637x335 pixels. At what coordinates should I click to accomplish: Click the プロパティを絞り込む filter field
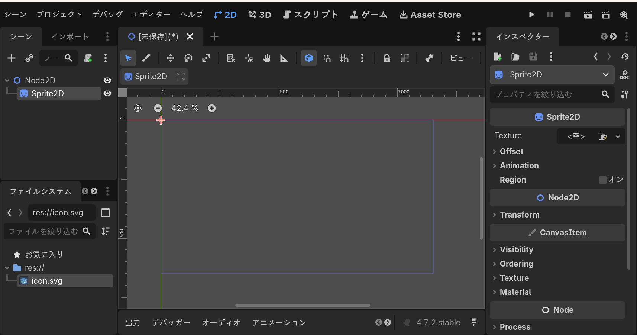point(552,95)
